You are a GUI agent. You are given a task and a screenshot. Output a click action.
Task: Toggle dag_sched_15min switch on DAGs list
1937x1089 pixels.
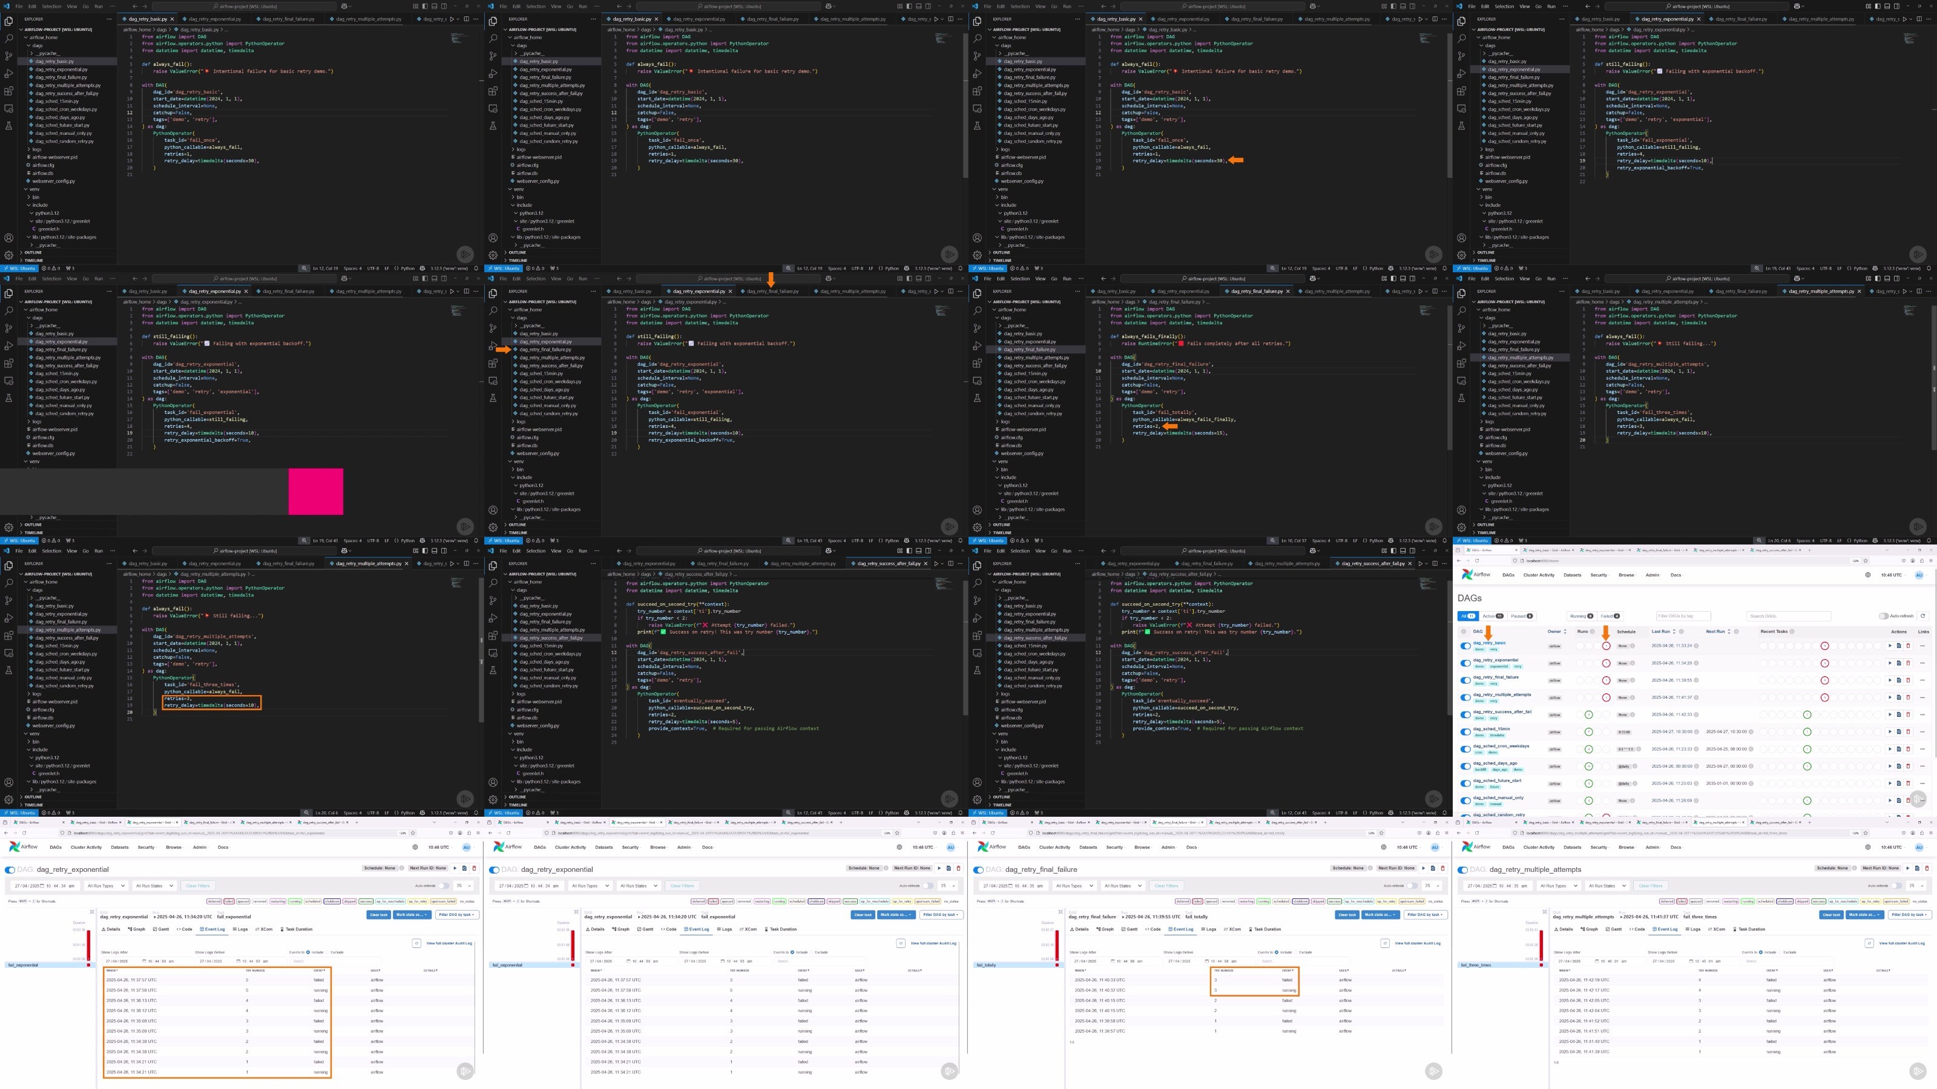[1465, 732]
